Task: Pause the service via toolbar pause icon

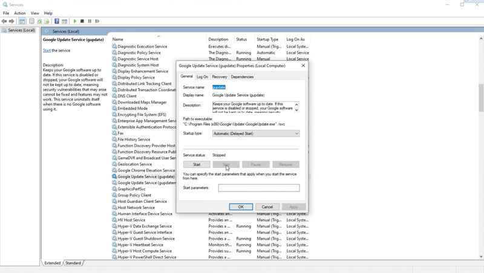Action: click(x=90, y=21)
